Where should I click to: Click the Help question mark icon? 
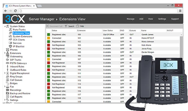78,26
